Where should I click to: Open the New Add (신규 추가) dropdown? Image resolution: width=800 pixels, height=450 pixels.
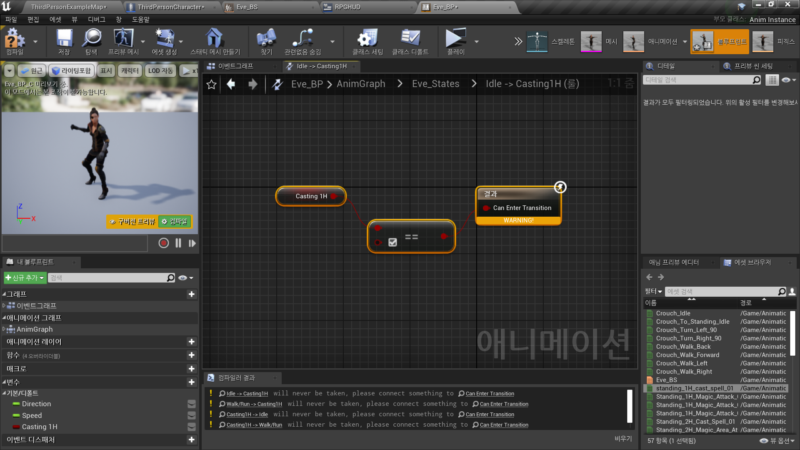[25, 277]
